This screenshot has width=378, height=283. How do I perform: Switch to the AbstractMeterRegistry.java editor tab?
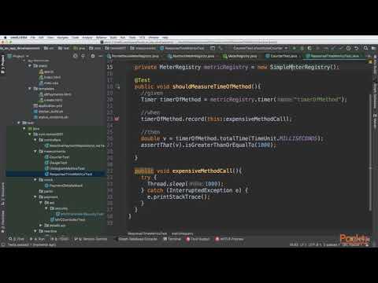tap(191, 56)
